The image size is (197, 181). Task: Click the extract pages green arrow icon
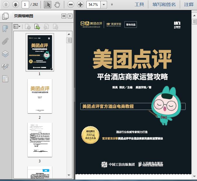(x=37, y=26)
